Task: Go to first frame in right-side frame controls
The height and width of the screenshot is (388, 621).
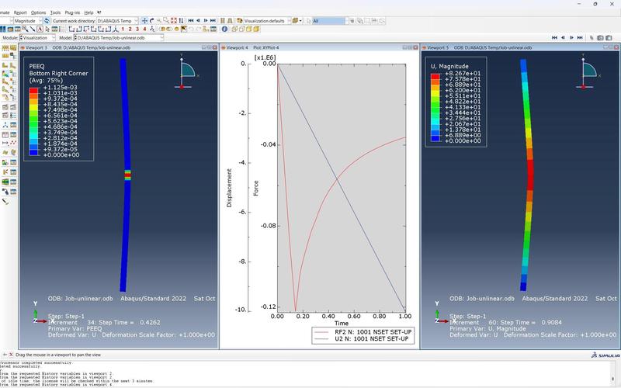Action: 554,37
